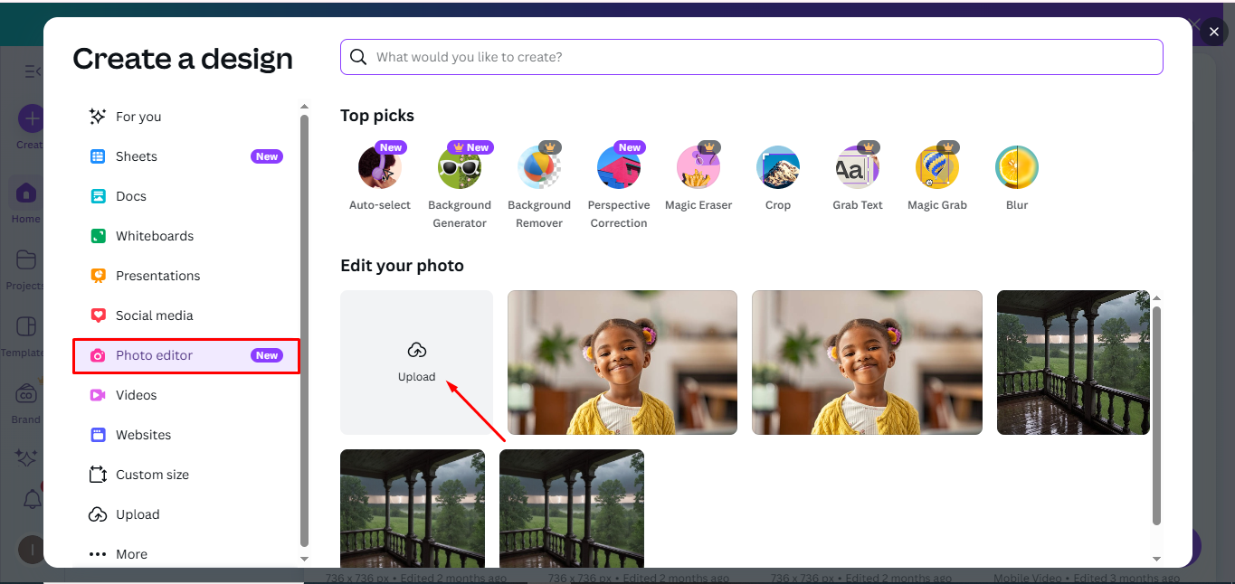Open the Background Remover
The image size is (1235, 584).
pyautogui.click(x=538, y=167)
